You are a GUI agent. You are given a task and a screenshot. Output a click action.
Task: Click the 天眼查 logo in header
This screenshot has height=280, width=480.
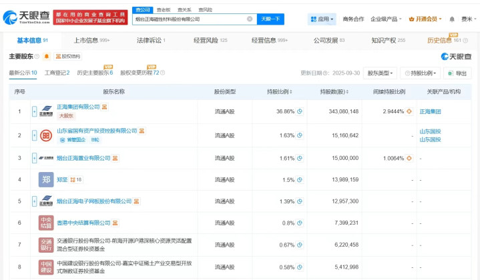pyautogui.click(x=27, y=16)
